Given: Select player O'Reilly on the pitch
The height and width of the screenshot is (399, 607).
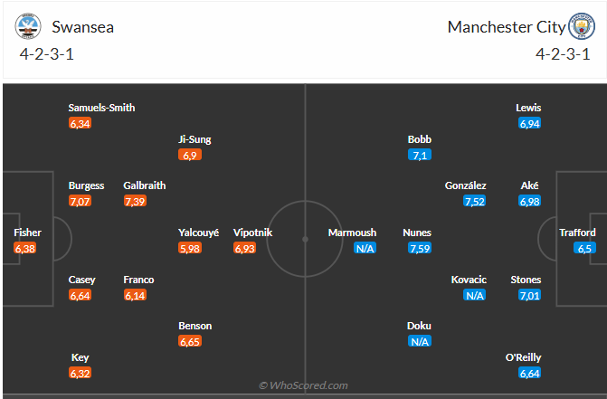Looking at the screenshot, I should (x=523, y=357).
